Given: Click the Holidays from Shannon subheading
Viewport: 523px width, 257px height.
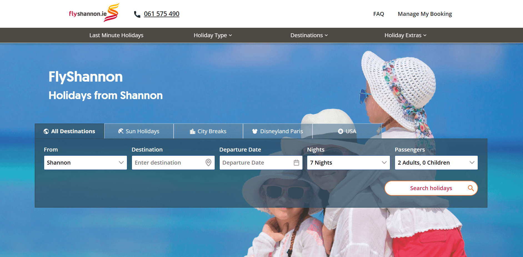Looking at the screenshot, I should point(106,95).
